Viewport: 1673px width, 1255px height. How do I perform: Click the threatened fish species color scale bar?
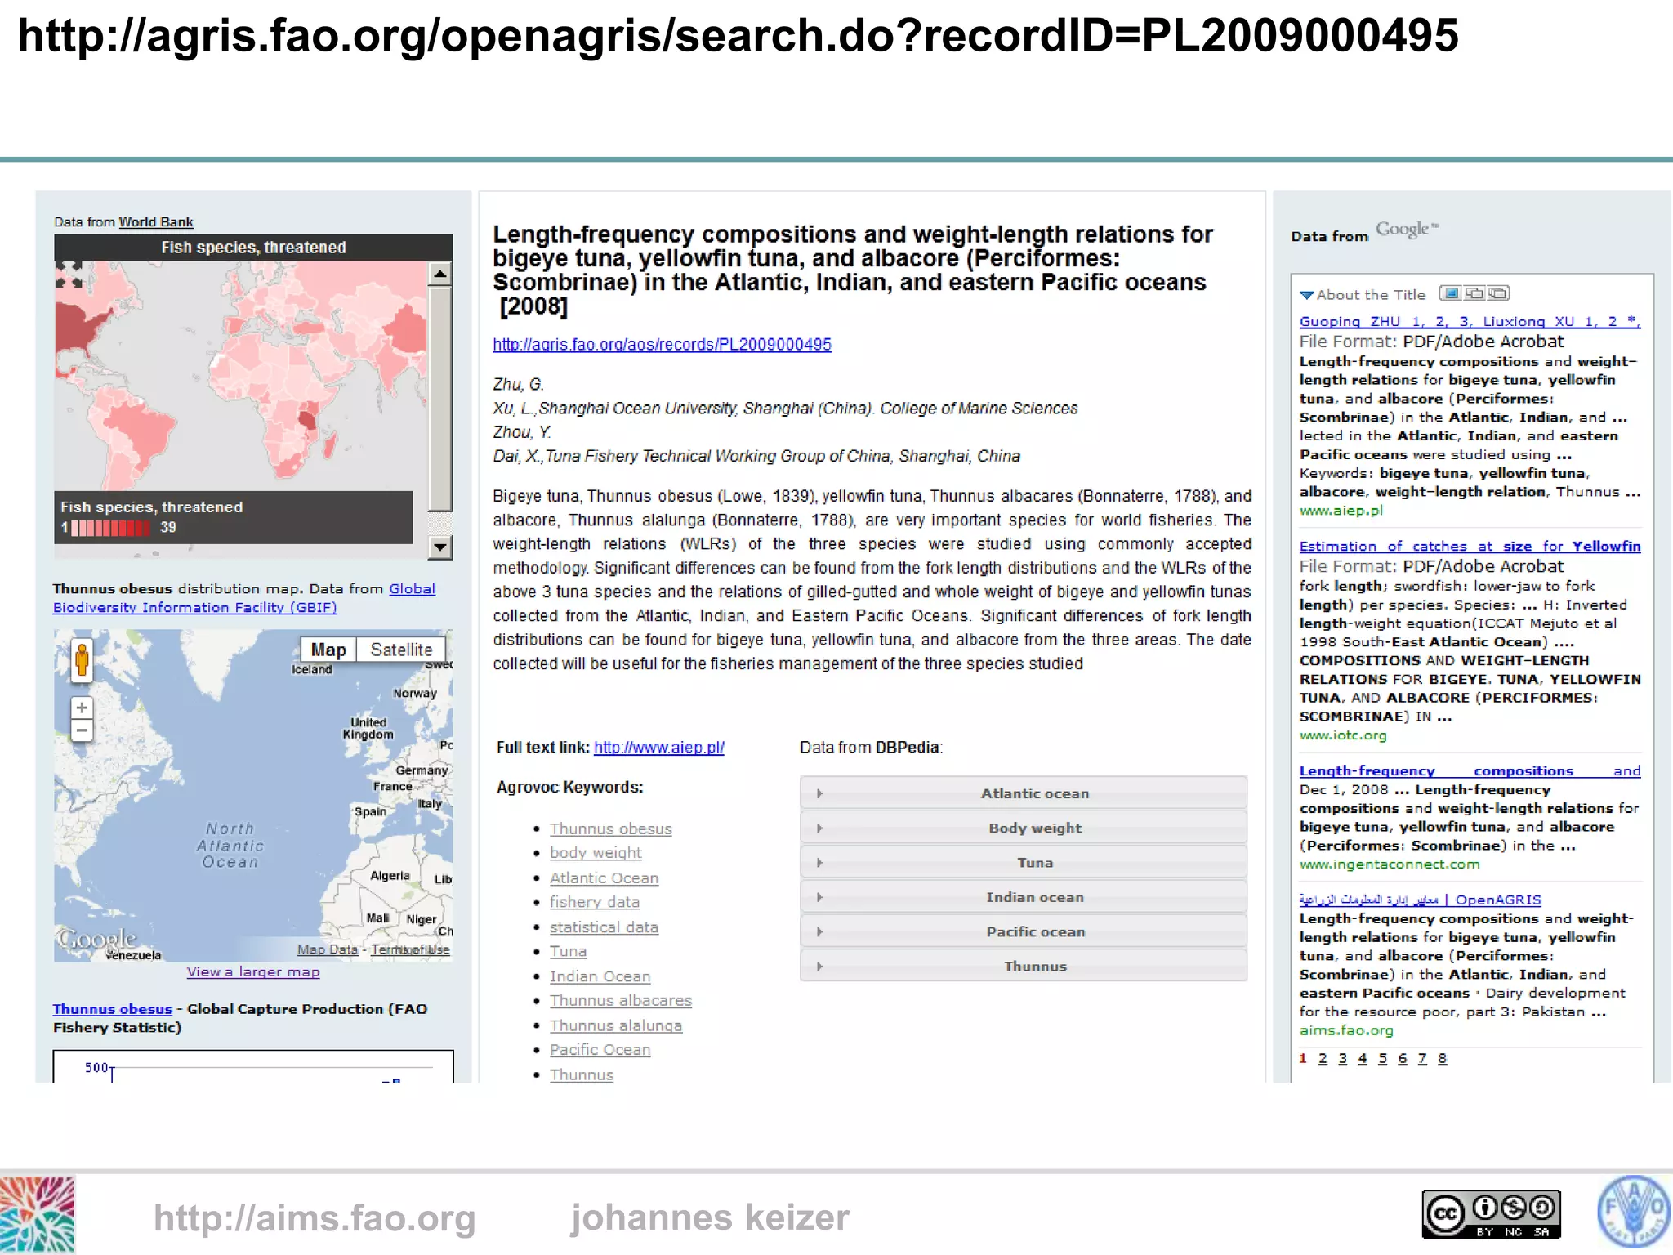click(x=111, y=528)
